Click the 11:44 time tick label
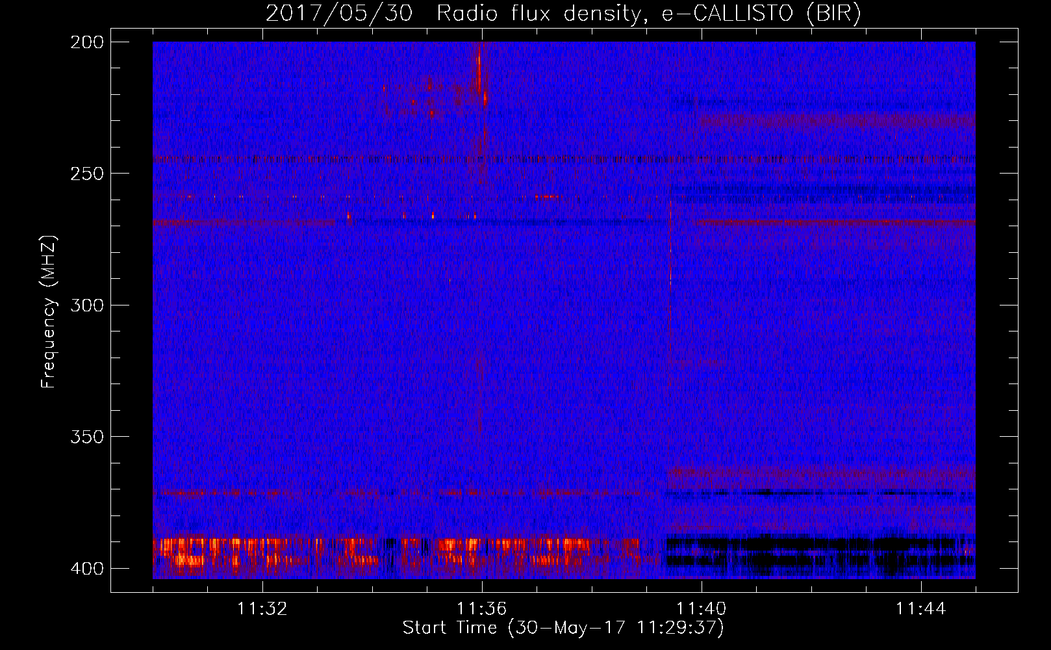 tap(921, 609)
